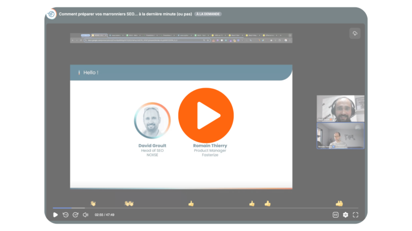Select the Romain Thierry webcam thumbnail
Viewport: 412px width, 231px height.
point(341,136)
